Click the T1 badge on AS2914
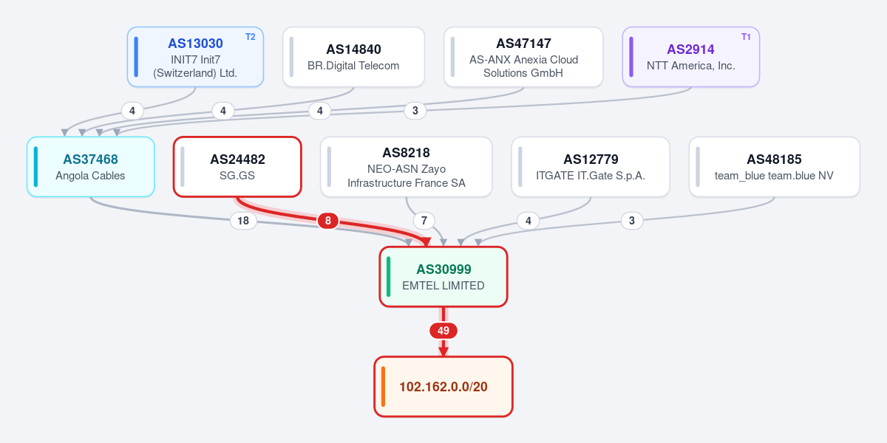The height and width of the screenshot is (443, 887). 746,37
